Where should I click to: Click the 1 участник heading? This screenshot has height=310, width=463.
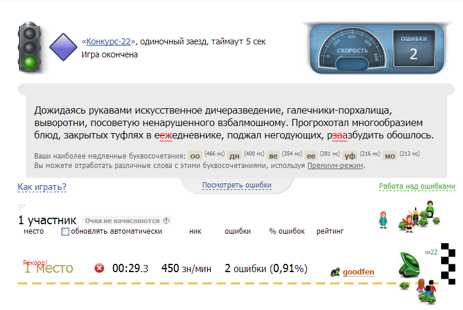click(x=47, y=220)
